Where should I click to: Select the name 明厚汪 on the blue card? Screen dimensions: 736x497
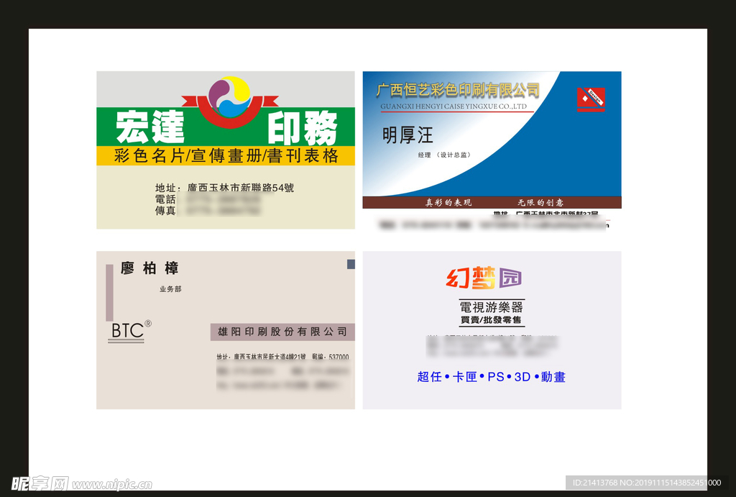[x=408, y=134]
